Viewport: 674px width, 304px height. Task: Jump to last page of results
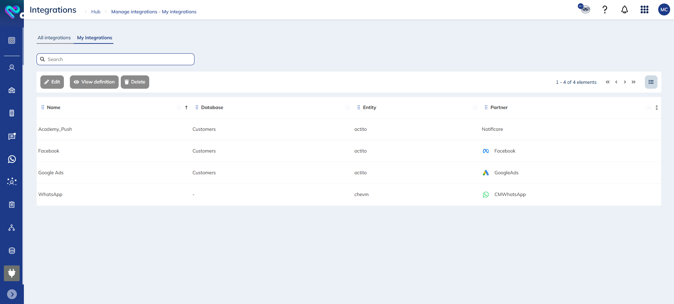[x=634, y=82]
